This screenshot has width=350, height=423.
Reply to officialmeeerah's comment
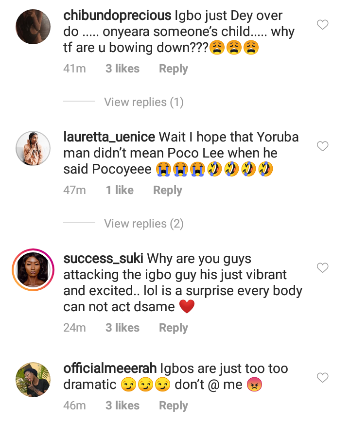tap(173, 406)
